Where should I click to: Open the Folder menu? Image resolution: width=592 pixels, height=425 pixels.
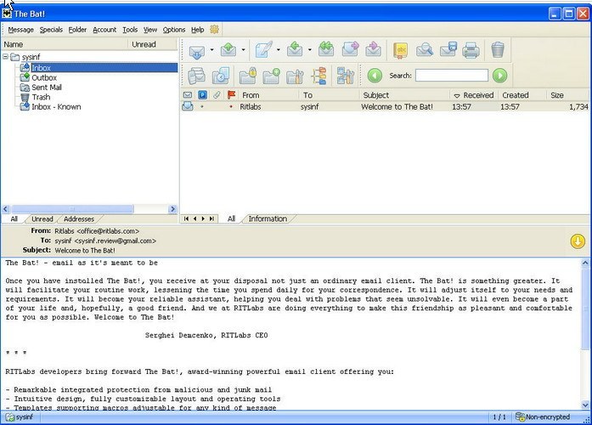[x=77, y=30]
